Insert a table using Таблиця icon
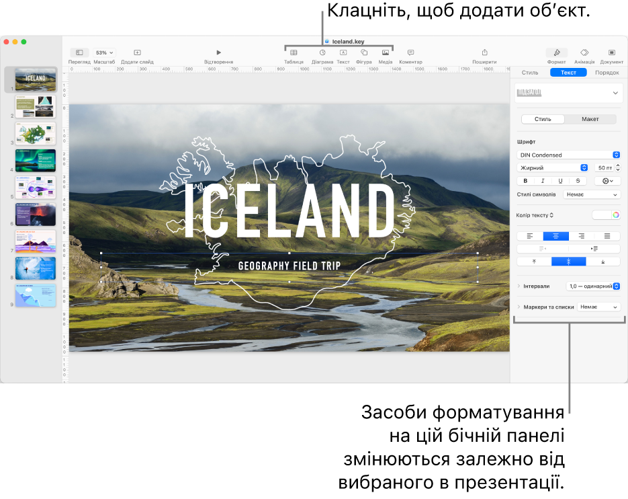 [x=294, y=52]
